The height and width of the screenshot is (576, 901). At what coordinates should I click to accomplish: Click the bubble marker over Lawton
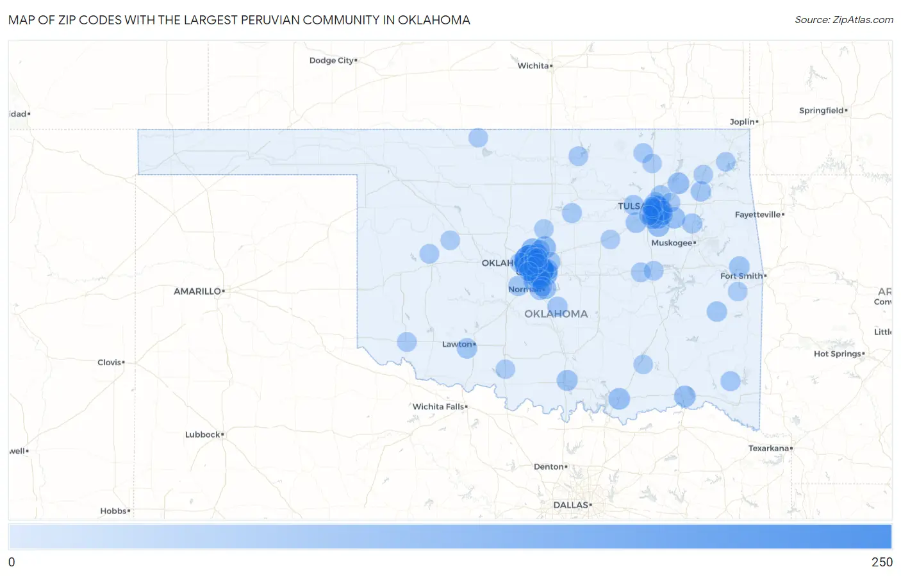(x=467, y=348)
